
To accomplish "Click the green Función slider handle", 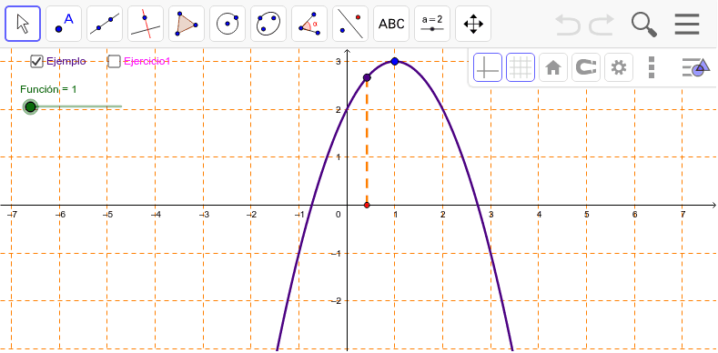I will (30, 107).
